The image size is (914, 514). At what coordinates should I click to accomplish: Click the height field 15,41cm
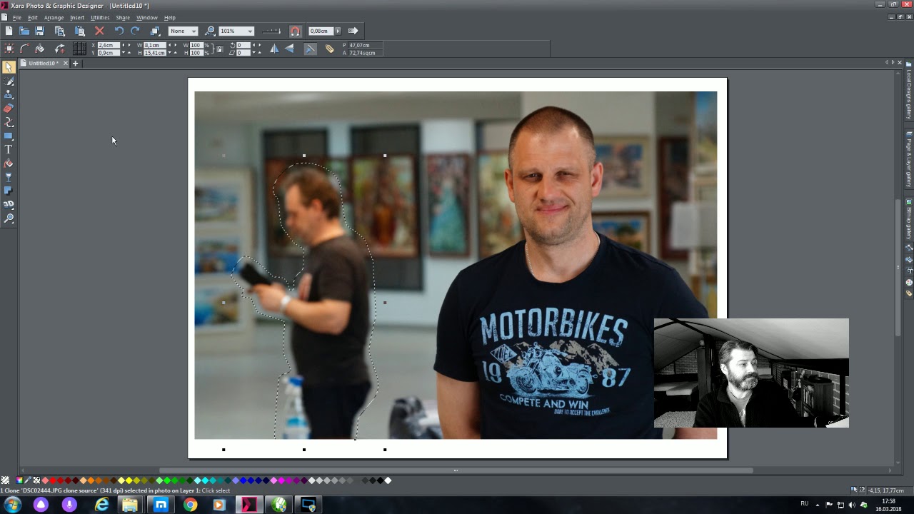[154, 53]
